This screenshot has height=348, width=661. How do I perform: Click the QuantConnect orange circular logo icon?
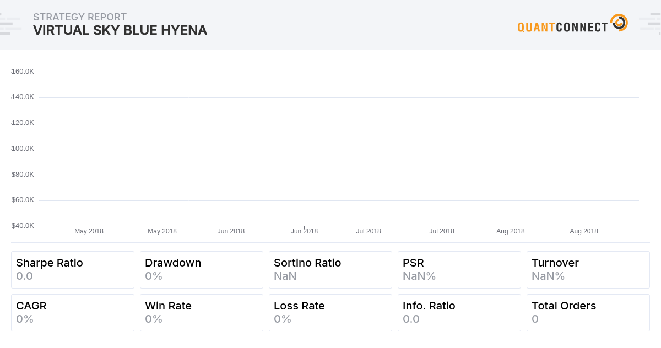[619, 23]
